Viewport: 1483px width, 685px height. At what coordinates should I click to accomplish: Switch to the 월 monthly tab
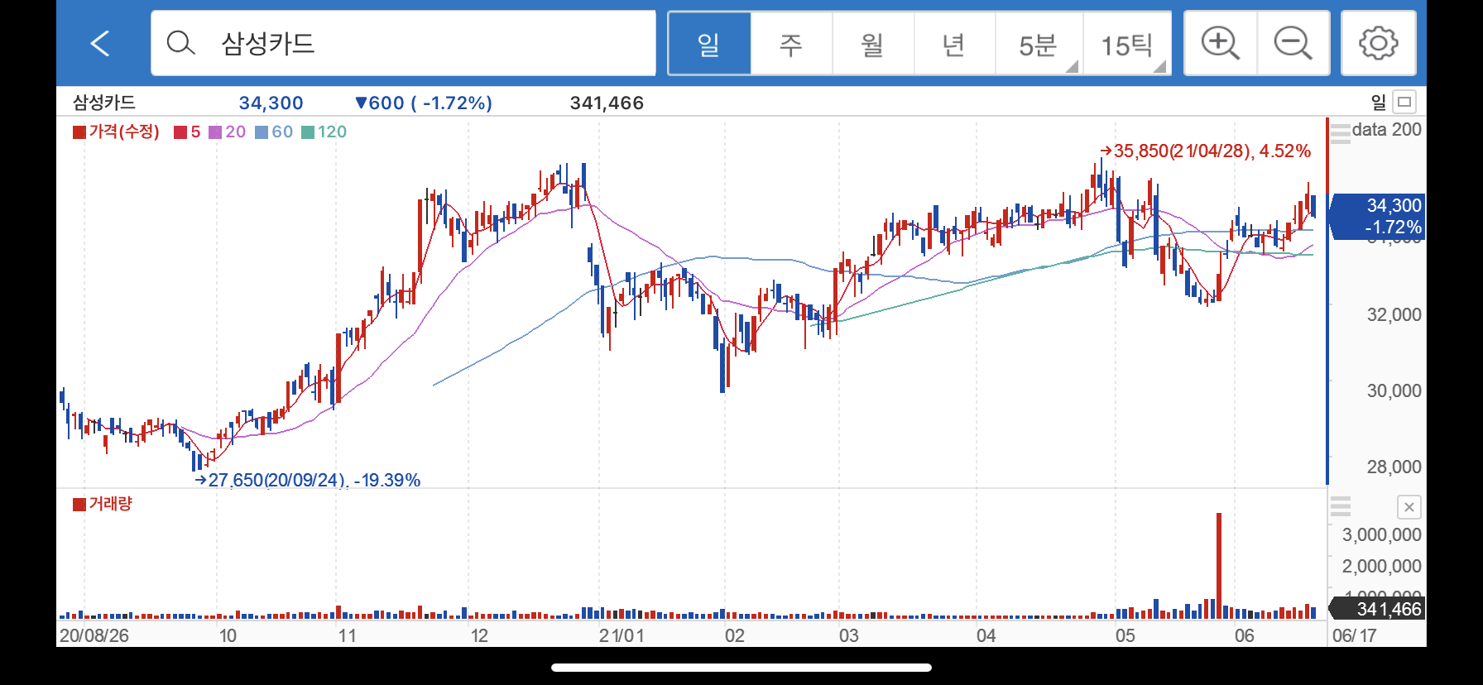coord(873,44)
